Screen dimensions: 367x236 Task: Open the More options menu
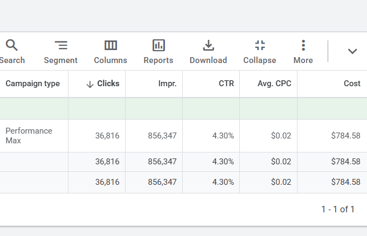pyautogui.click(x=303, y=52)
